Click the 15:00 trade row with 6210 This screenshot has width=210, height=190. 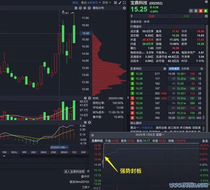(185, 118)
